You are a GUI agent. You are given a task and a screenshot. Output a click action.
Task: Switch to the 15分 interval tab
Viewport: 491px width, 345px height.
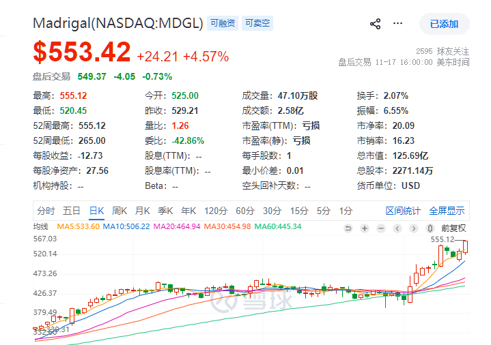coord(299,211)
